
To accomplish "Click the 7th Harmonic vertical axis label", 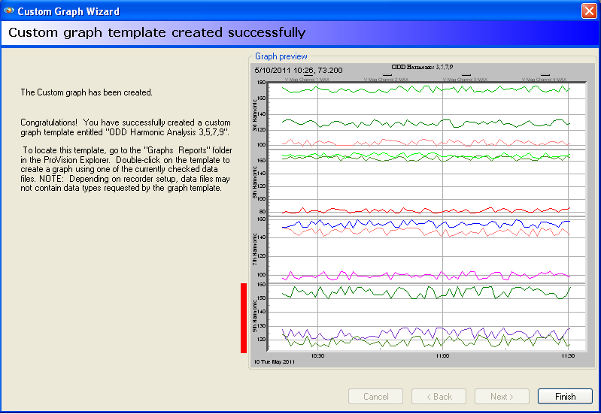I will tap(254, 249).
